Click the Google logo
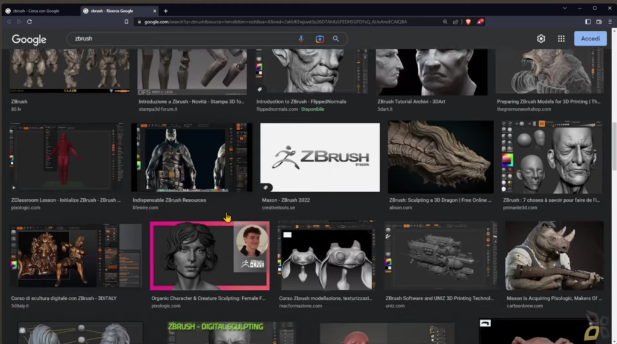Screen dimensions: 617x344 click(x=29, y=39)
